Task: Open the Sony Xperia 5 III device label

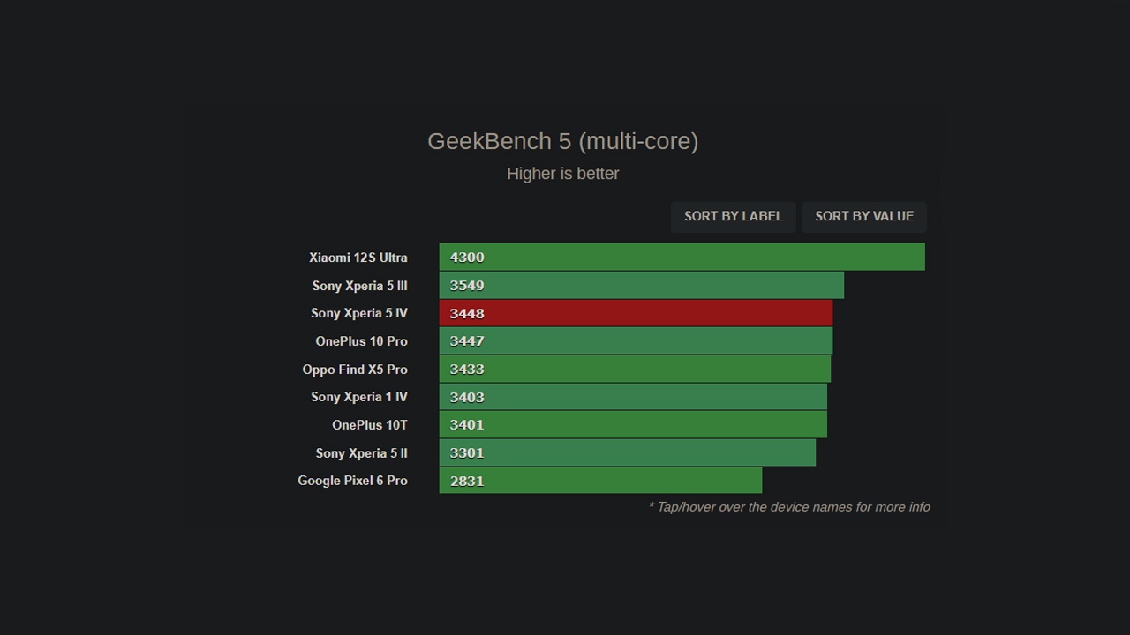Action: click(x=359, y=286)
